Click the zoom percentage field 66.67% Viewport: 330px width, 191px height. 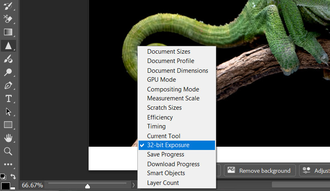point(32,185)
